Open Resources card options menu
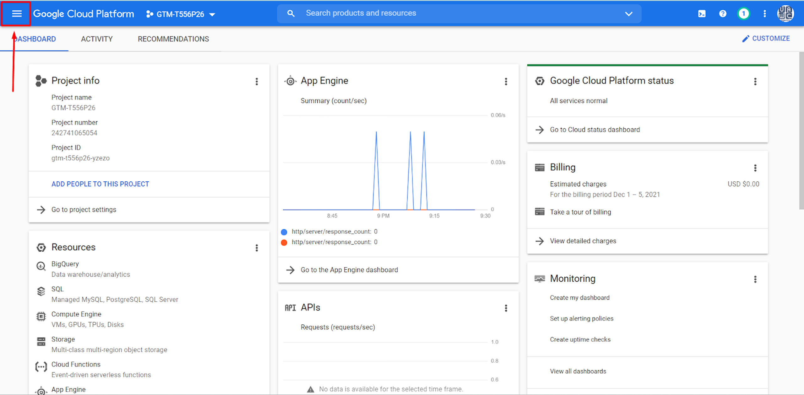The image size is (804, 395). coord(257,248)
